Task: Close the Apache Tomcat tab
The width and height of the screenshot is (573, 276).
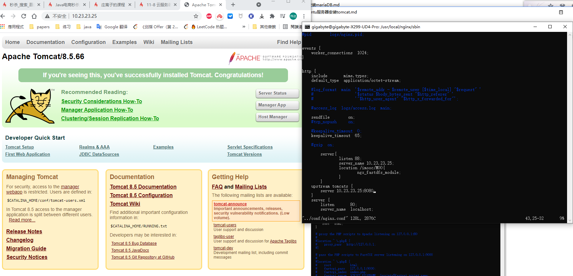Action: (x=221, y=5)
